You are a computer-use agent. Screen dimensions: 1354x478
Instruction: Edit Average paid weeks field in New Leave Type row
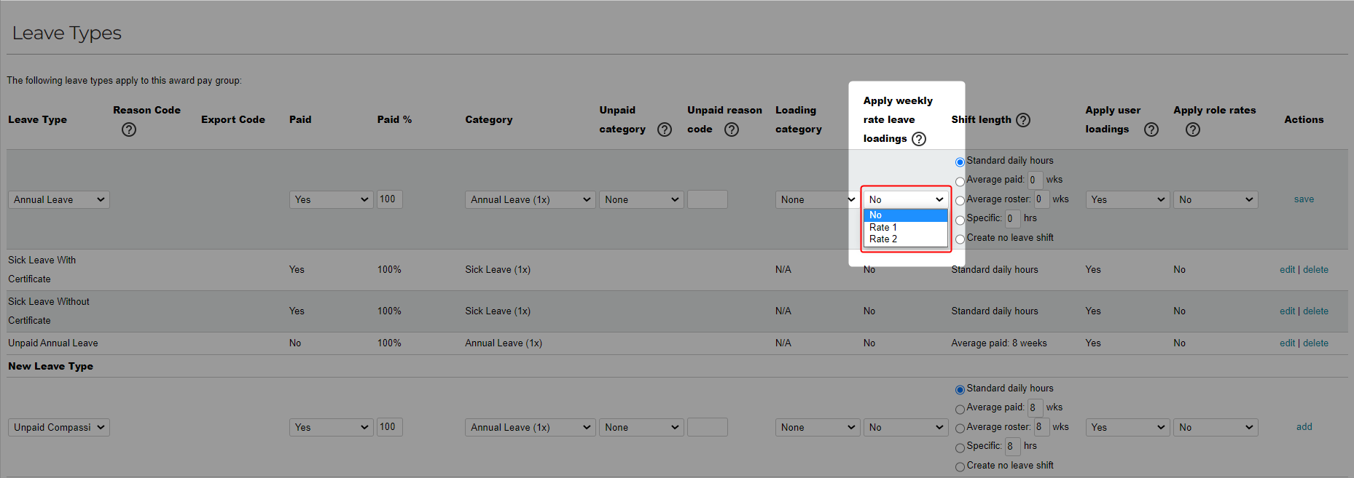pos(1036,407)
